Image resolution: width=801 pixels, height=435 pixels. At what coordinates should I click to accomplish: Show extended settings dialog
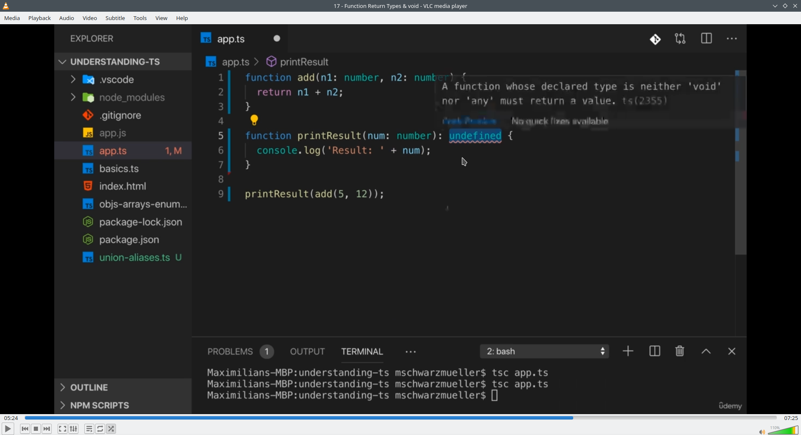[74, 429]
